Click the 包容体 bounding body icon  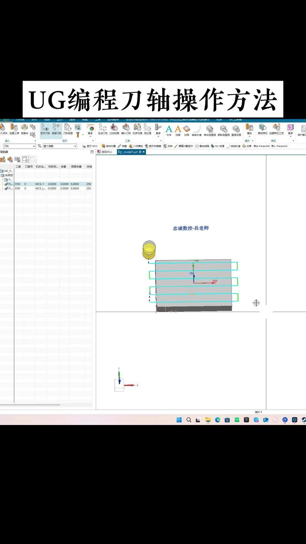tap(25, 129)
